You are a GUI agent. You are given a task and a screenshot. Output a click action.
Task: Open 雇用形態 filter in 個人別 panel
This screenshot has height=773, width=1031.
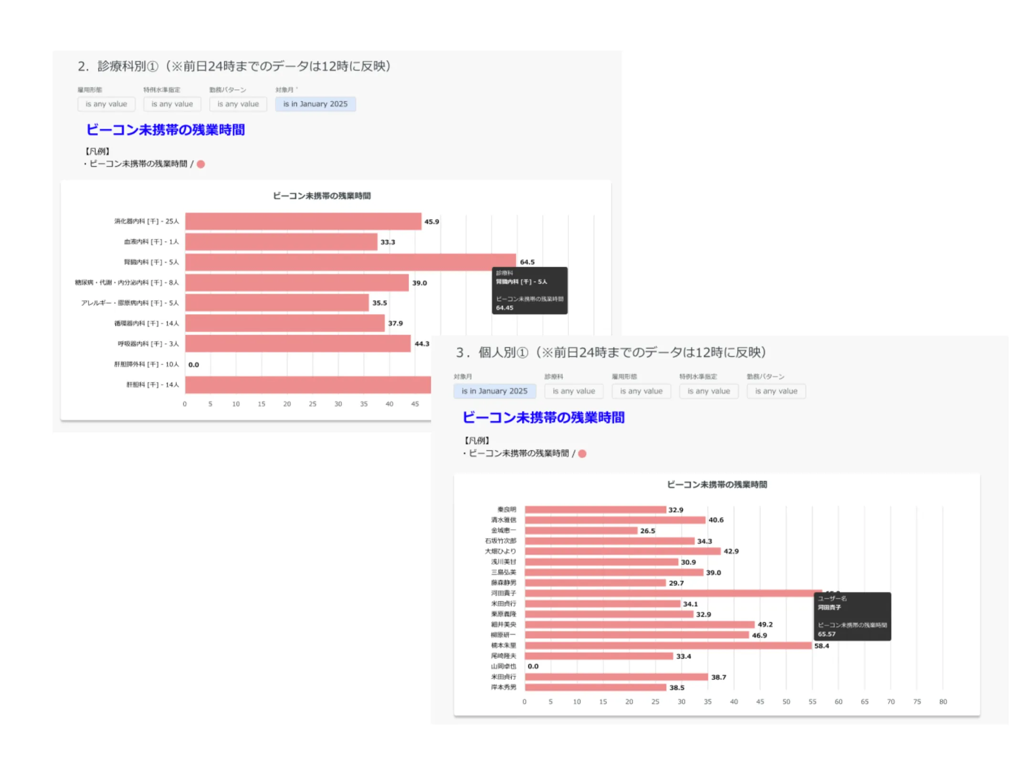tap(641, 391)
